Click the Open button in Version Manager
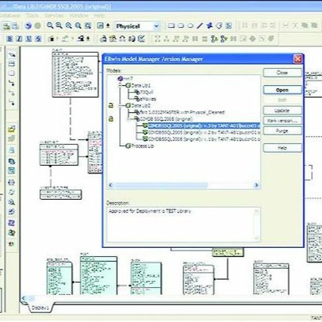 tap(282, 90)
